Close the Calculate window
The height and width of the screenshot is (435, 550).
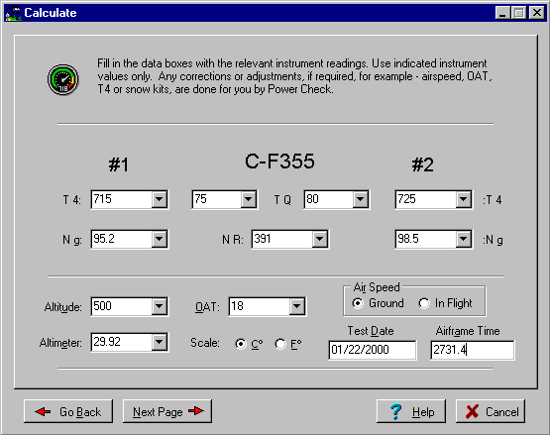tap(537, 13)
